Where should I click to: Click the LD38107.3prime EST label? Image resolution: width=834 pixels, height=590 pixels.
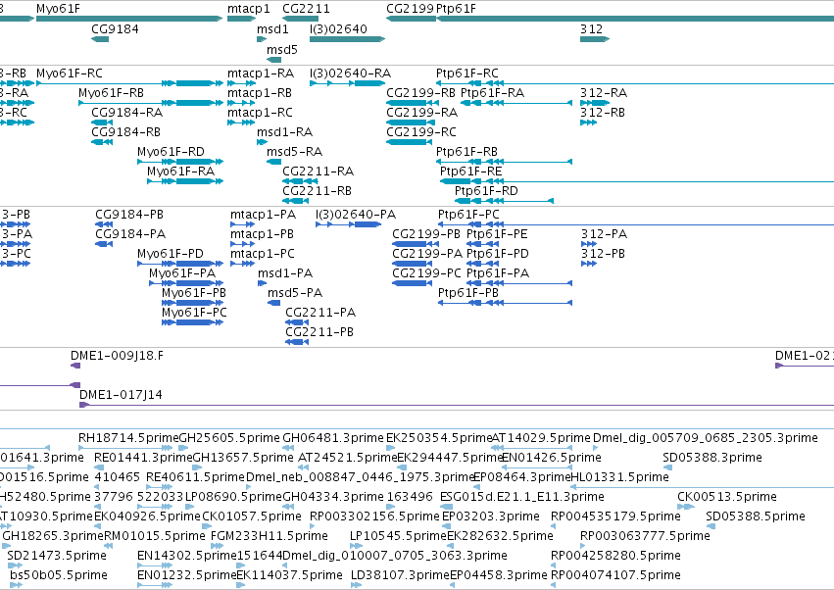point(400,575)
